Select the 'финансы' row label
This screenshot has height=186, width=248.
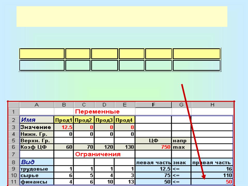[37, 182]
